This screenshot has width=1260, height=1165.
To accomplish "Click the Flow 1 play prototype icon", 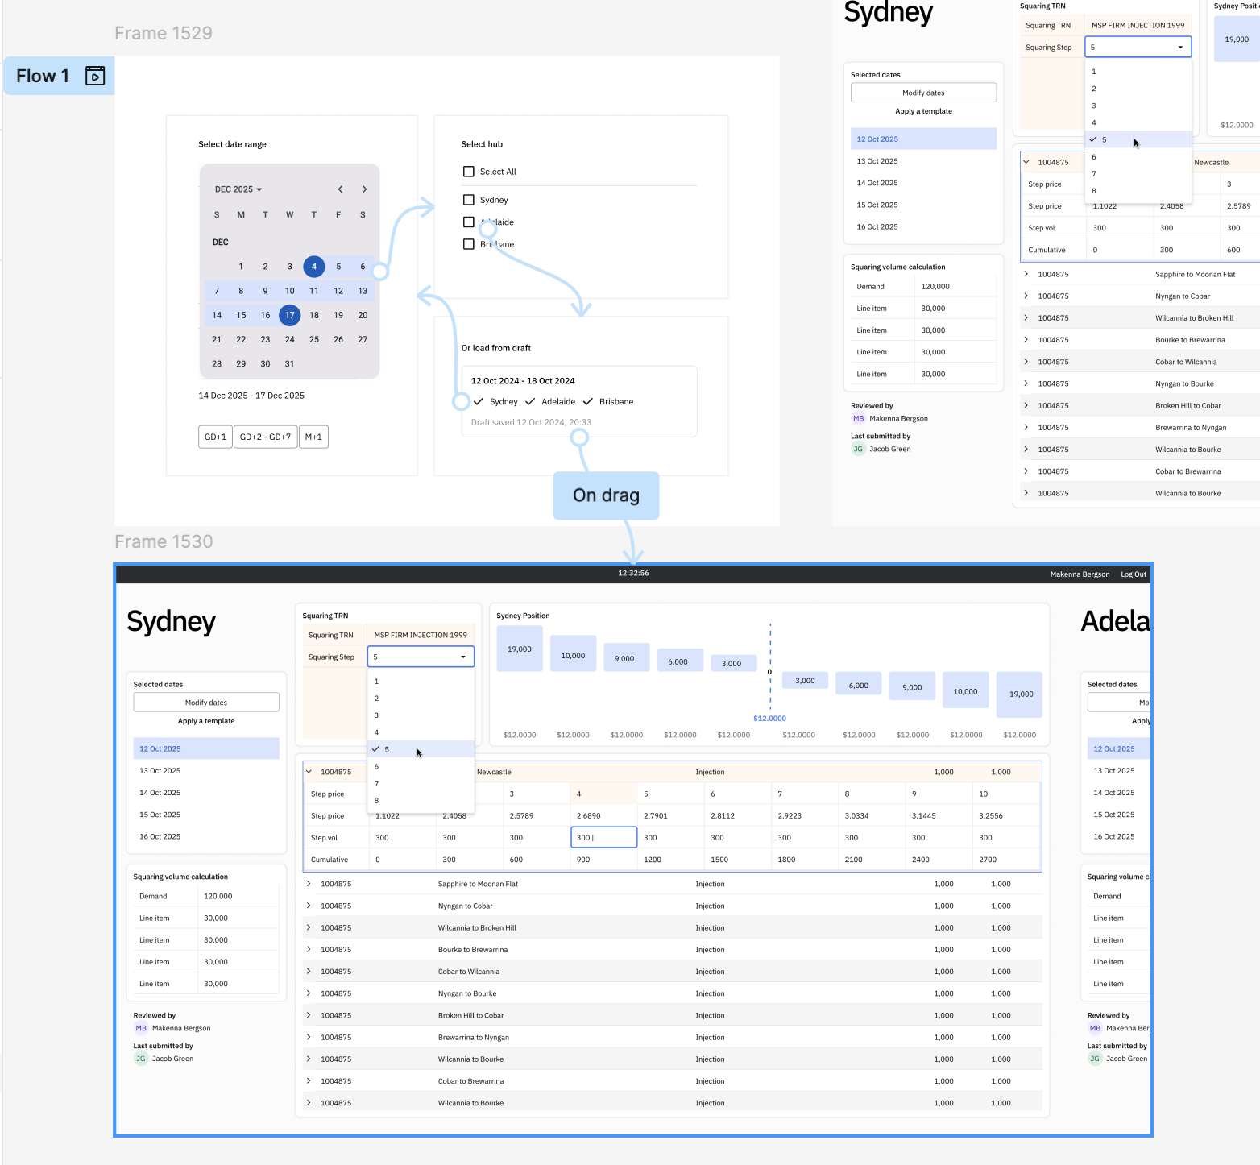I will tap(95, 76).
